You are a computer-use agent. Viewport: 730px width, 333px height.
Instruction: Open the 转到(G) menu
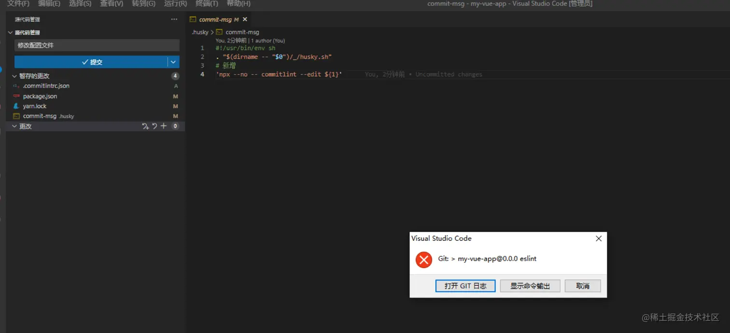(143, 3)
